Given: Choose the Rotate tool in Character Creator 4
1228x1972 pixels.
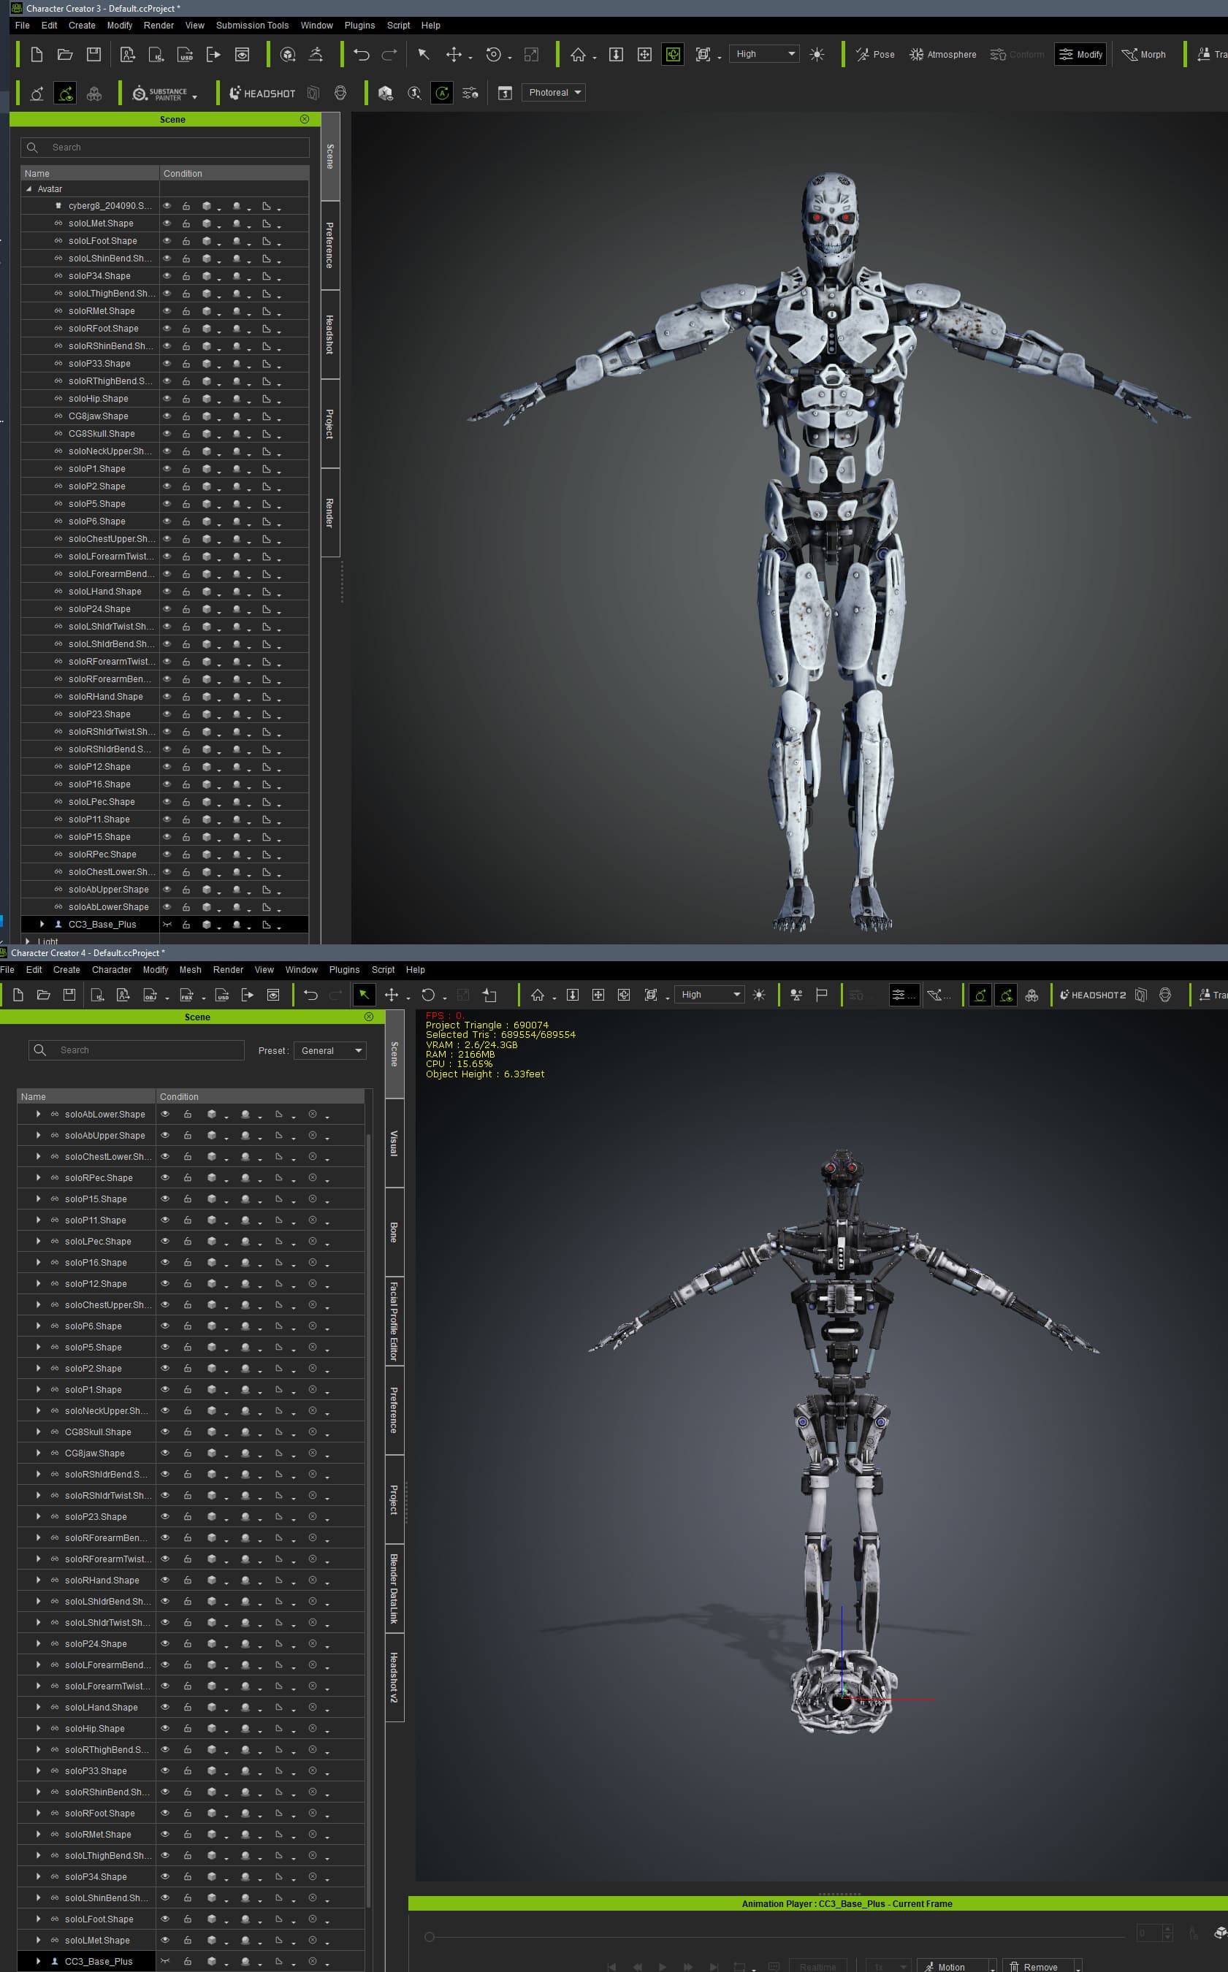Looking at the screenshot, I should 428,995.
